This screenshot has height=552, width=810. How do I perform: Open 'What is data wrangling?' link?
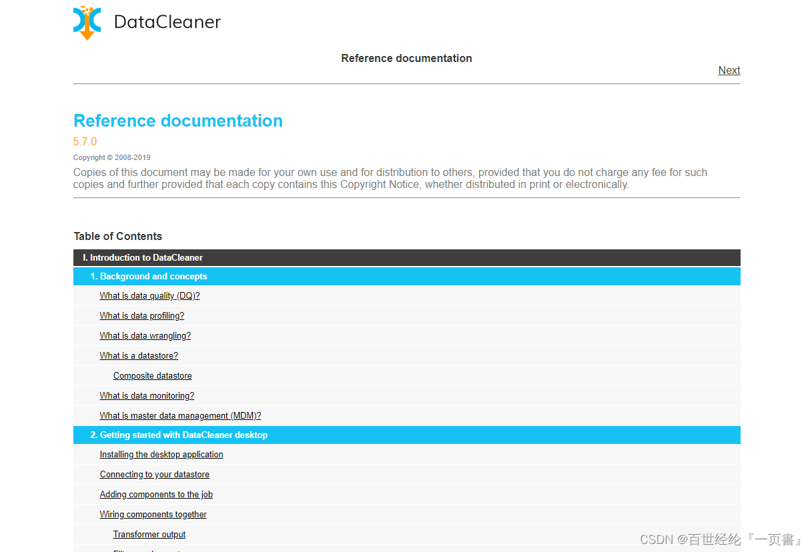click(145, 336)
